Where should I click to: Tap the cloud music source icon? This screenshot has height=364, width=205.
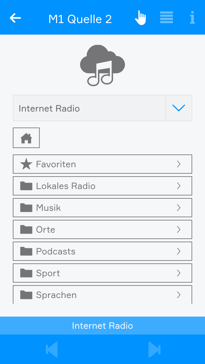tap(102, 65)
